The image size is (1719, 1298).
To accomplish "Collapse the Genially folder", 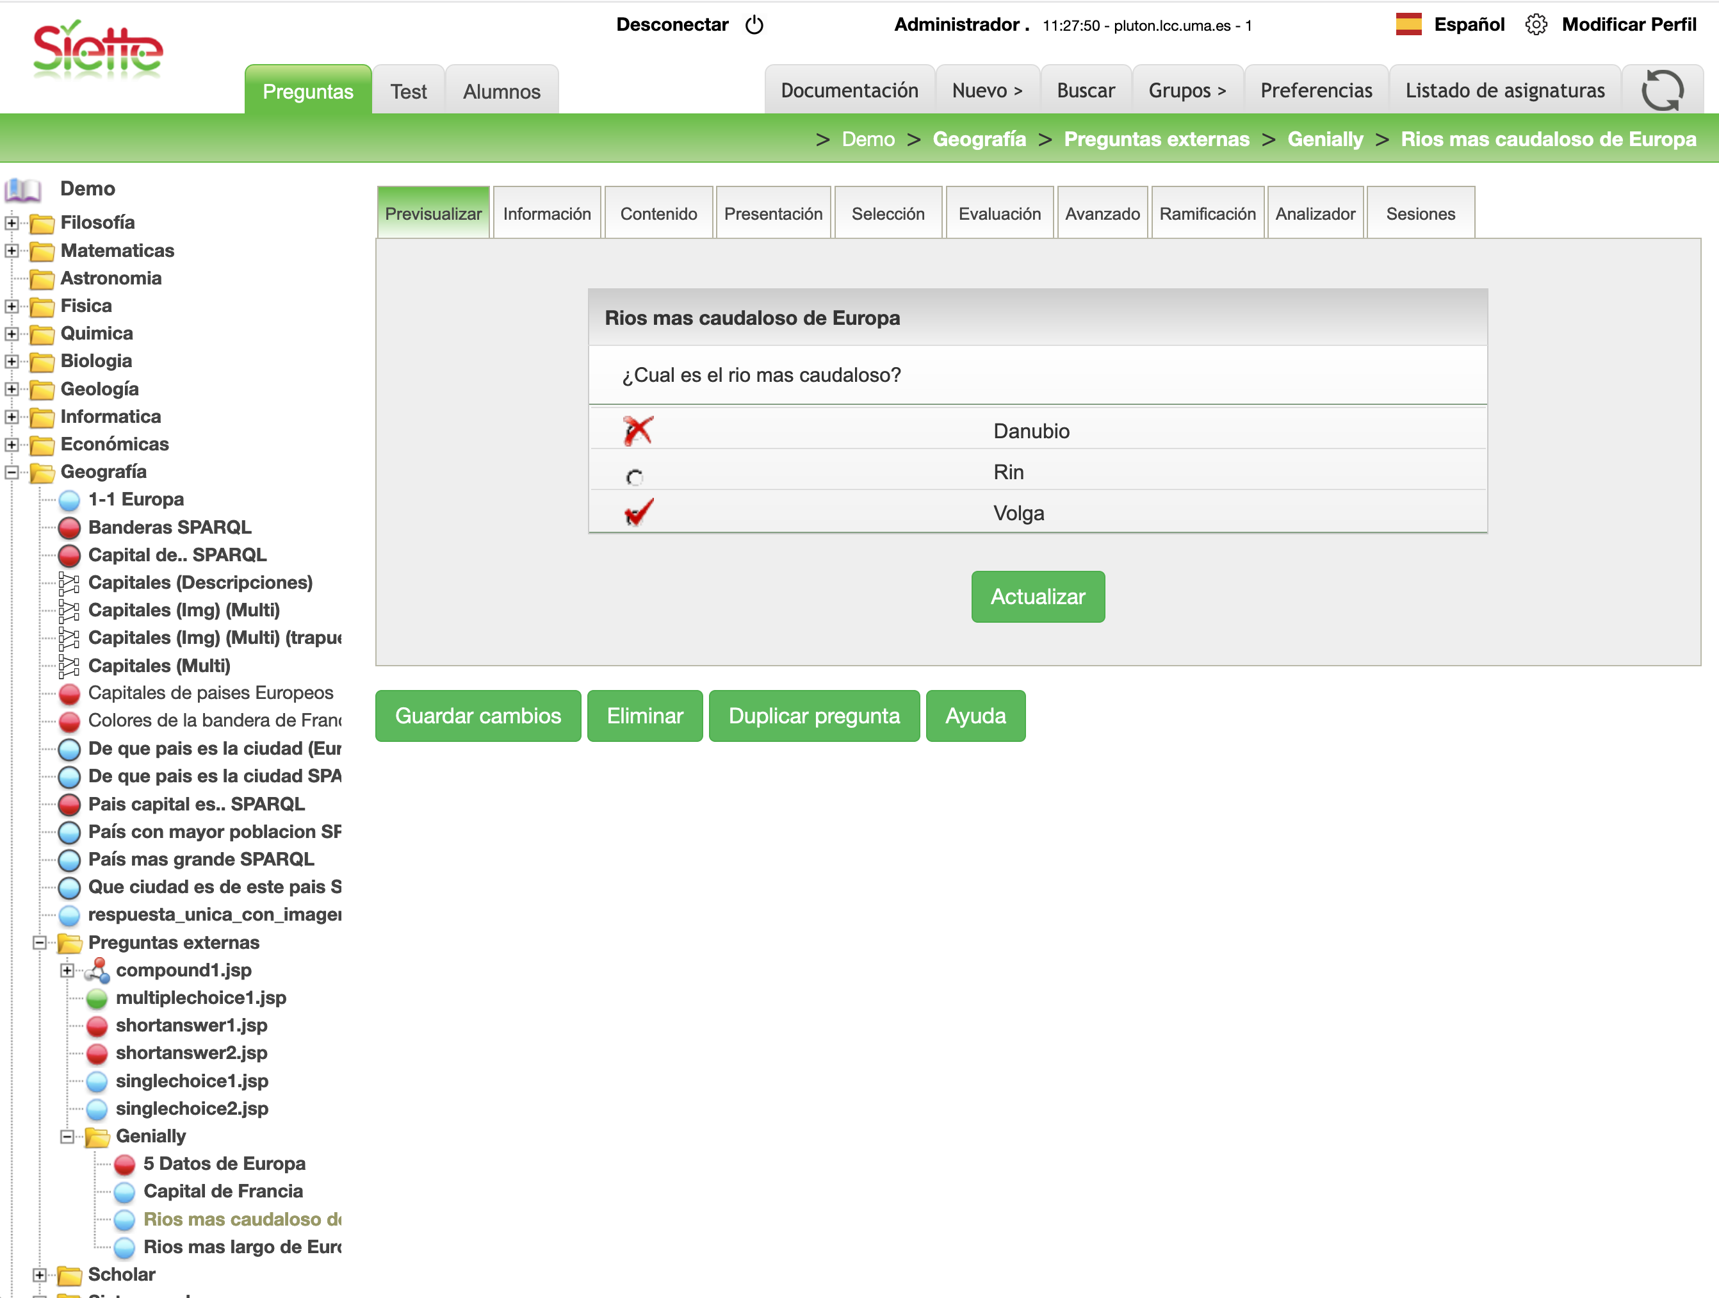I will coord(68,1137).
